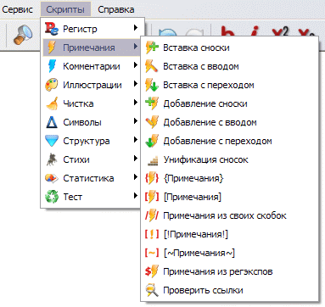Click the recycle icon next to Тест

(52, 197)
